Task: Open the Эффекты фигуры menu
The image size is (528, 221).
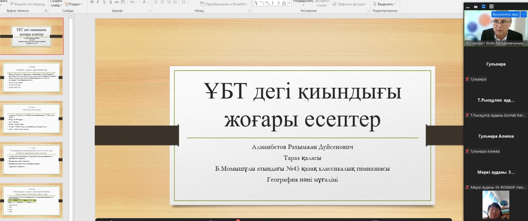Action: tap(349, 4)
